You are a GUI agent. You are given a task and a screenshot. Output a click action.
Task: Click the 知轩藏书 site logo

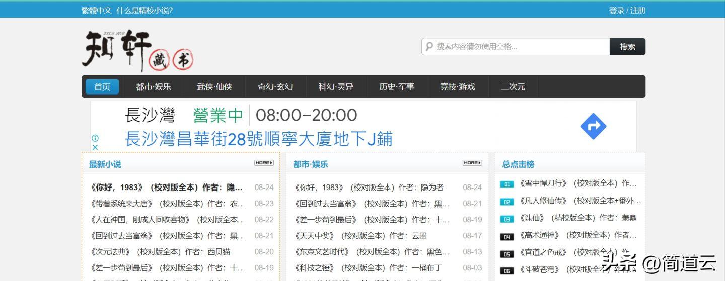click(137, 51)
